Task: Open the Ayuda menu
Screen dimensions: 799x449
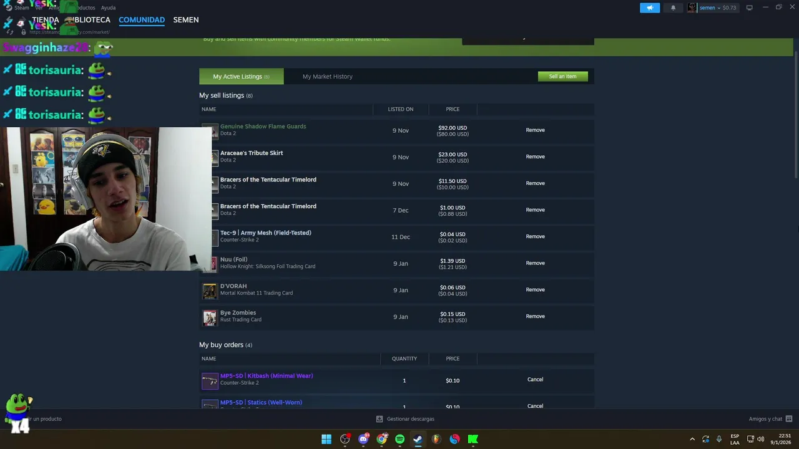Action: point(108,7)
